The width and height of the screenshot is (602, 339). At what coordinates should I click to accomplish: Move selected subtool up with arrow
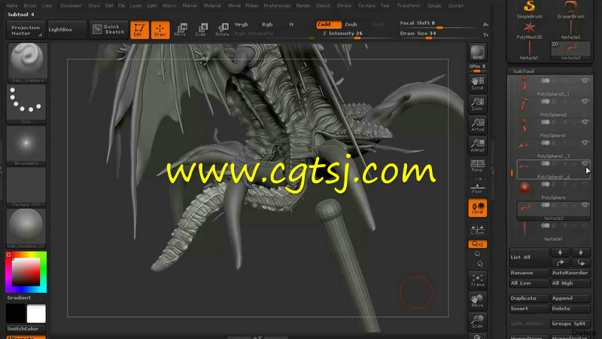pyautogui.click(x=560, y=252)
